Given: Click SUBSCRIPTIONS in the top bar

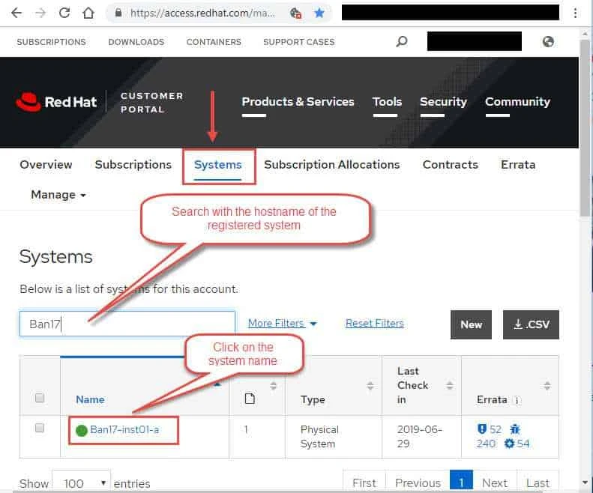Looking at the screenshot, I should click(x=51, y=42).
